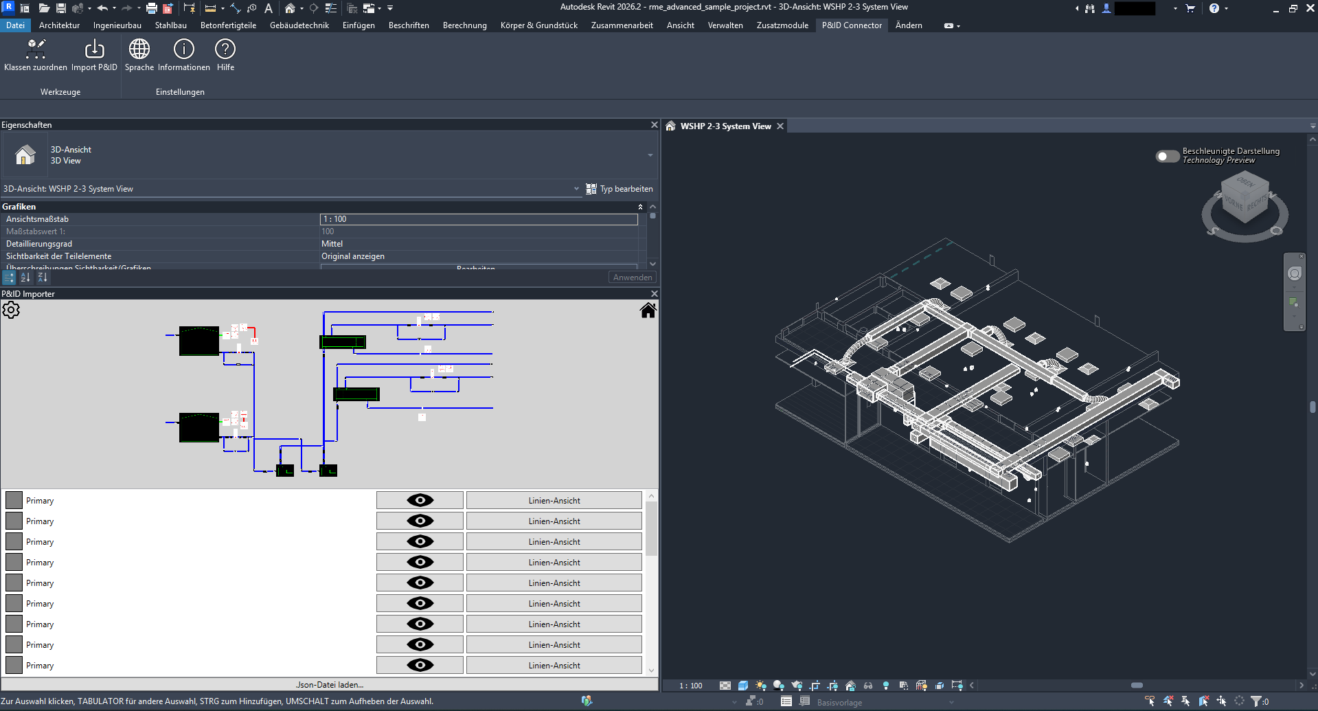This screenshot has height=711, width=1318.
Task: Open the Quick Access Toolbar customize dropdown
Action: [389, 8]
